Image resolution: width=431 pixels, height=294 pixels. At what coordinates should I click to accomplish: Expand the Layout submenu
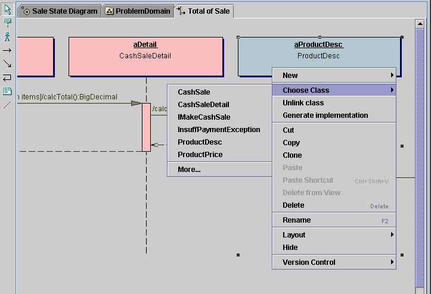(x=334, y=235)
